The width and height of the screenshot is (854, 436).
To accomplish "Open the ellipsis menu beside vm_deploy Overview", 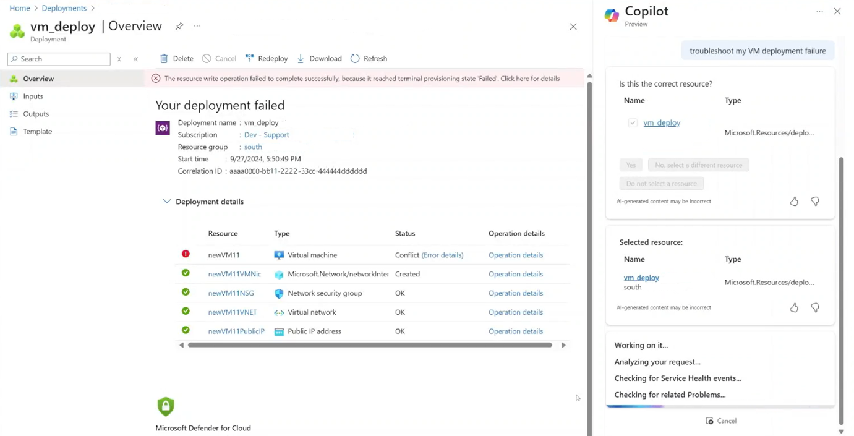I will point(197,26).
